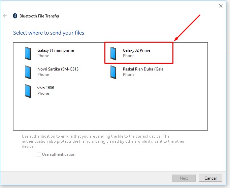230x188 pixels.
Task: Cancel the Bluetooth file transfer
Action: tap(210, 178)
